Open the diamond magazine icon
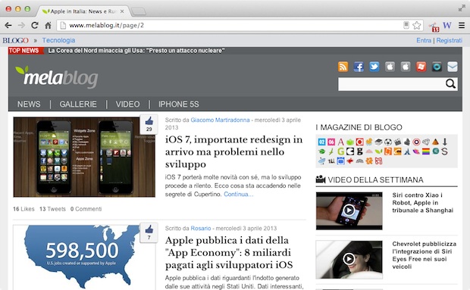 [426, 142]
